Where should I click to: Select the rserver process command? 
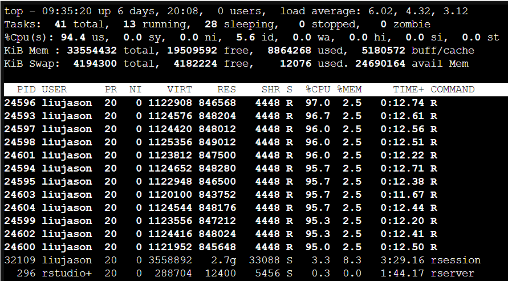(x=452, y=274)
